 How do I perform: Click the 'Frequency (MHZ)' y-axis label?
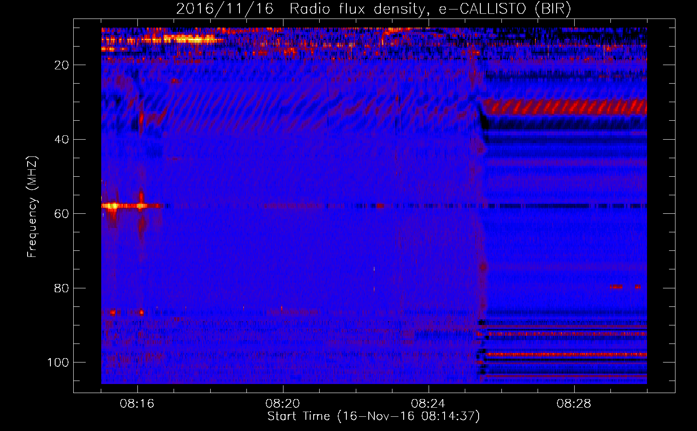tap(32, 207)
